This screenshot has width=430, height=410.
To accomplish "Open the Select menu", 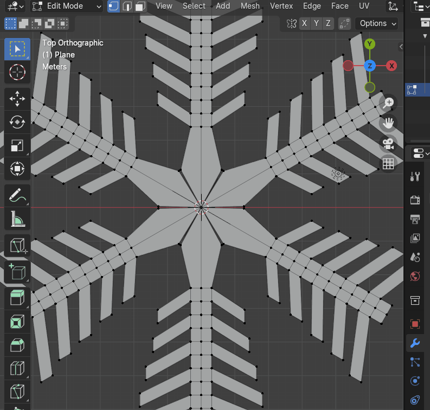I will coord(194,6).
